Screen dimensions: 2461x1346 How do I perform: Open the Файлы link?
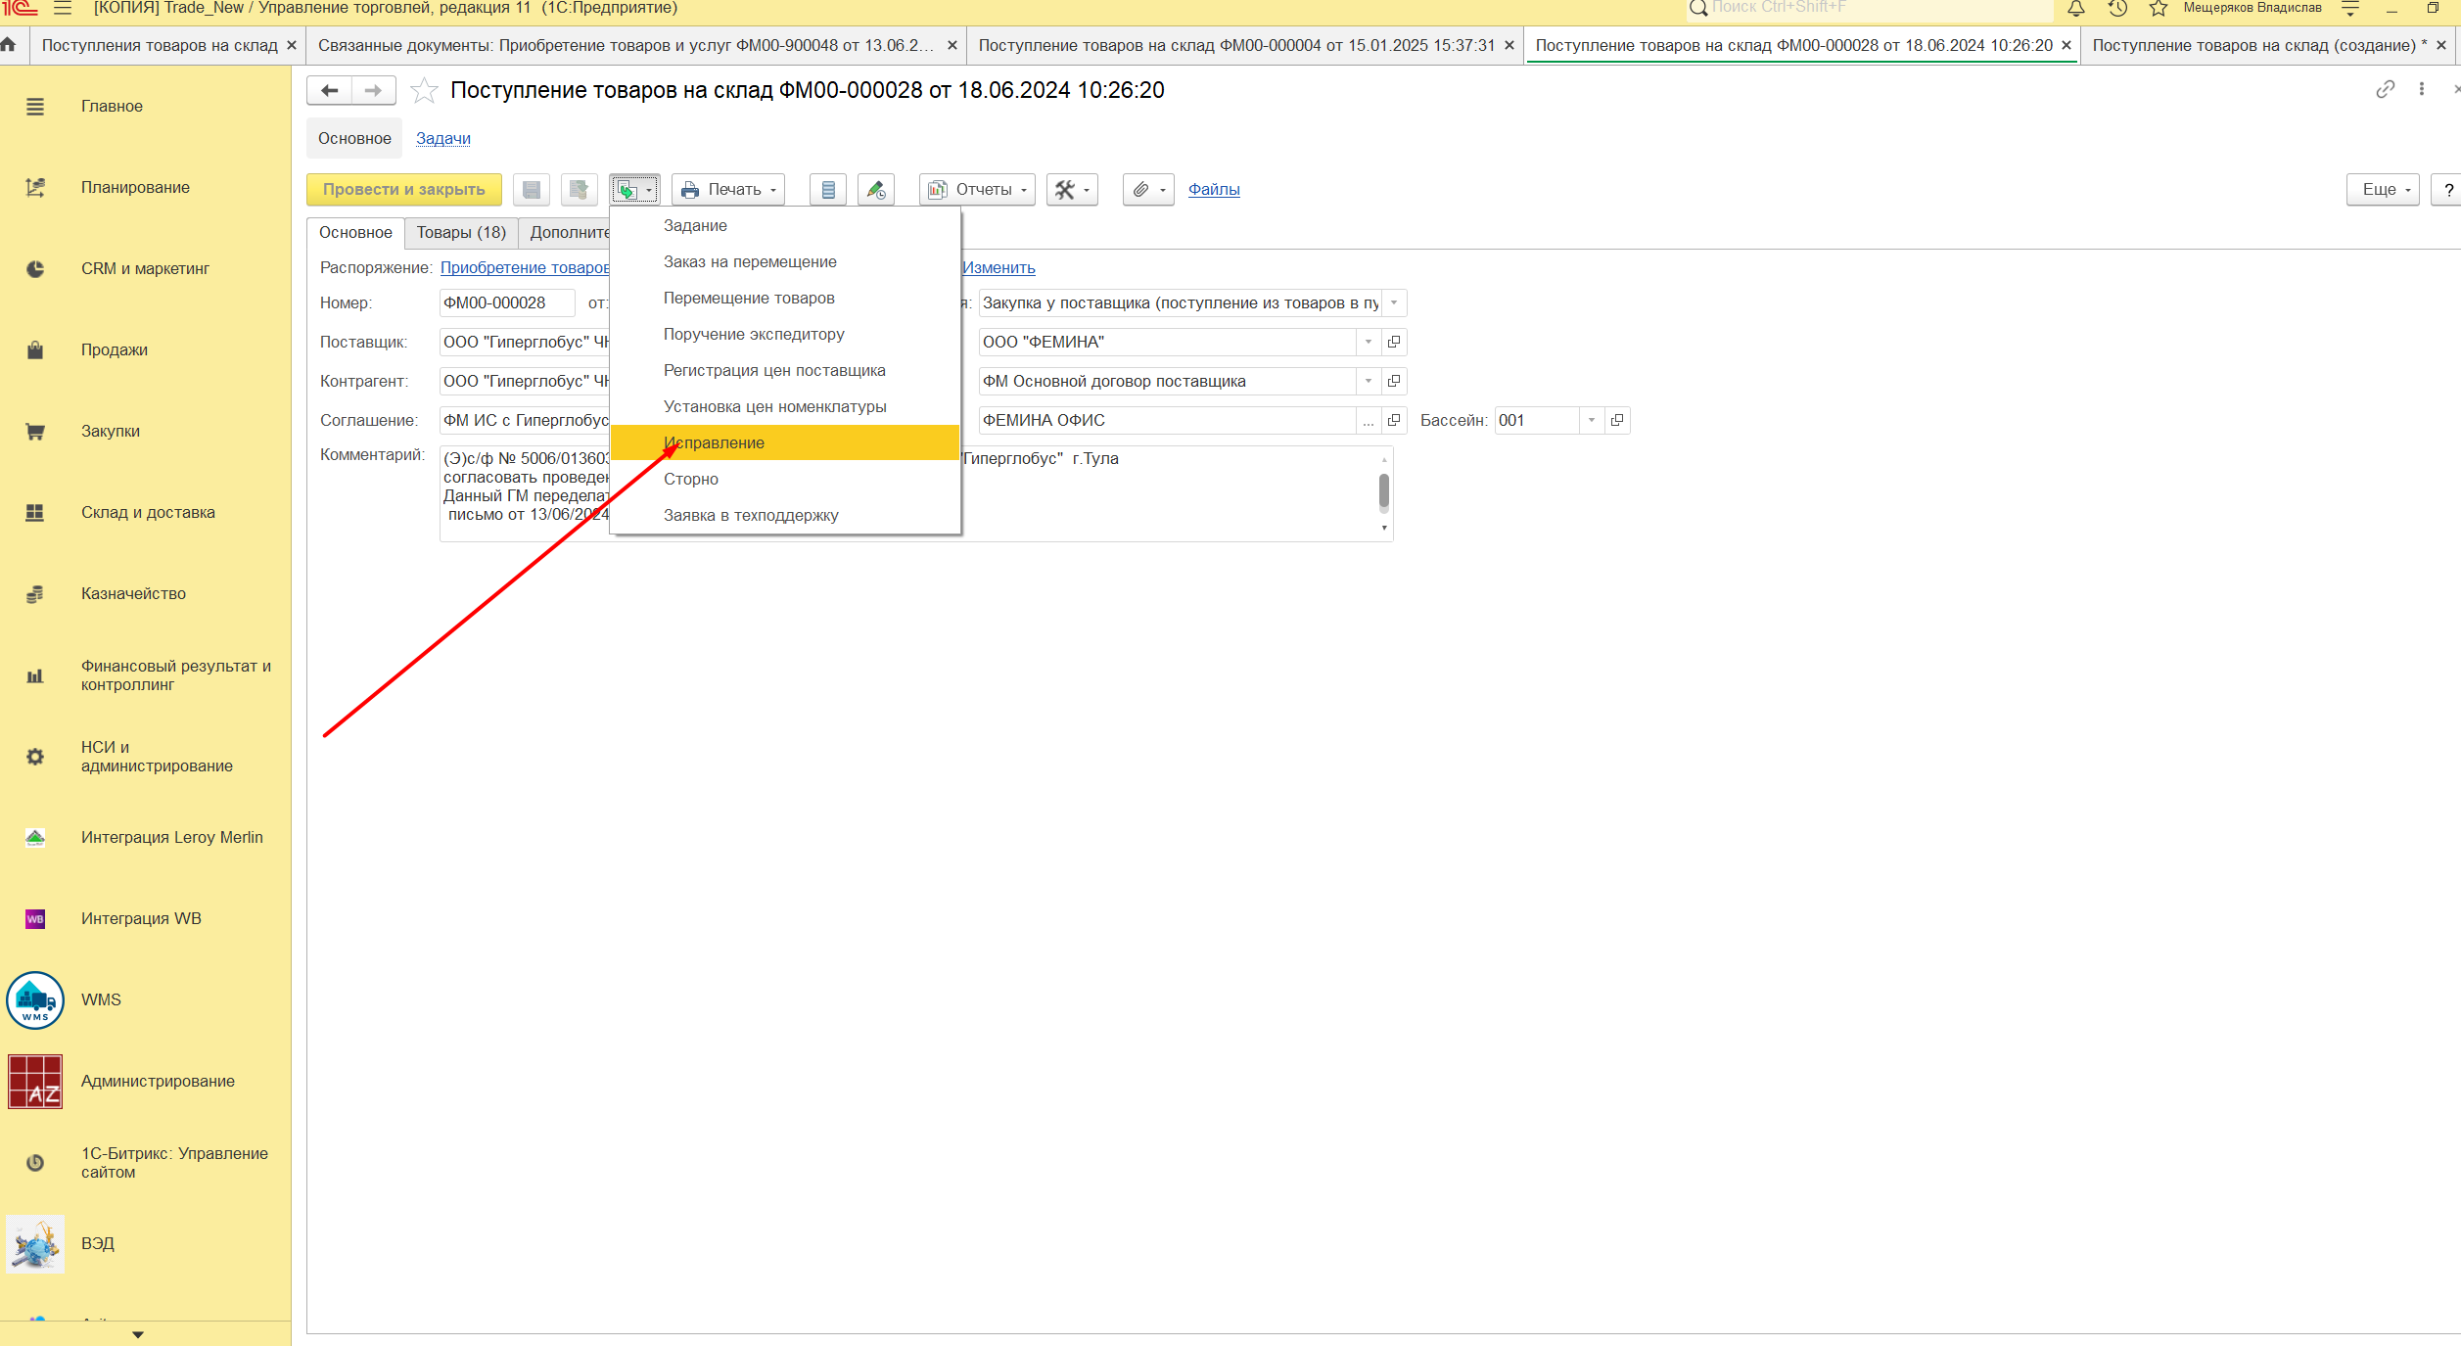[x=1214, y=190]
